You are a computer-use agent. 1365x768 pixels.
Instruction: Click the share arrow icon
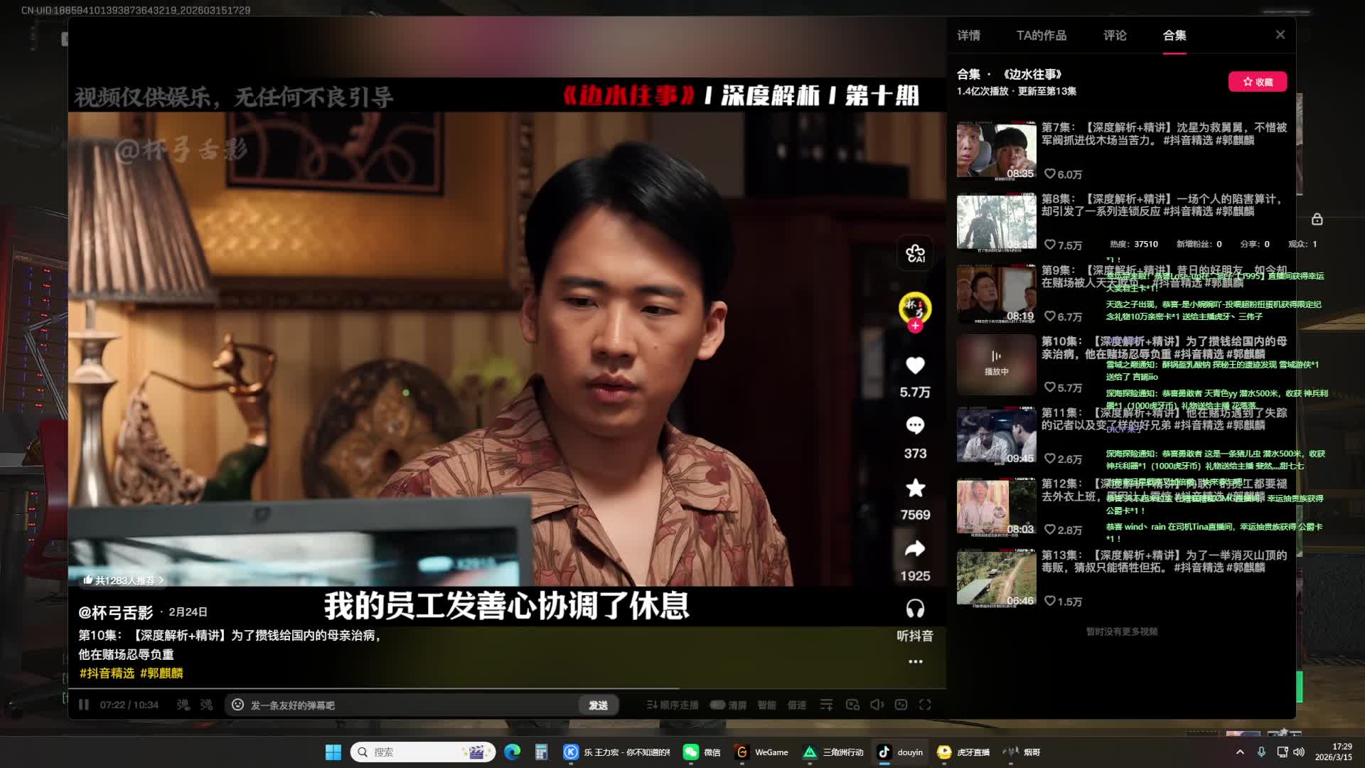915,549
